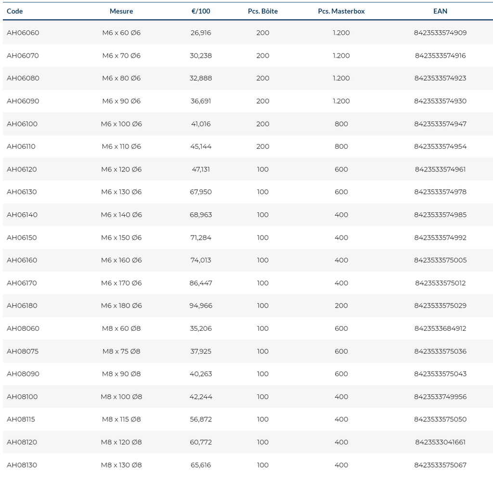Image resolution: width=493 pixels, height=482 pixels.
Task: Click EAN 8423533575005
Action: [440, 261]
